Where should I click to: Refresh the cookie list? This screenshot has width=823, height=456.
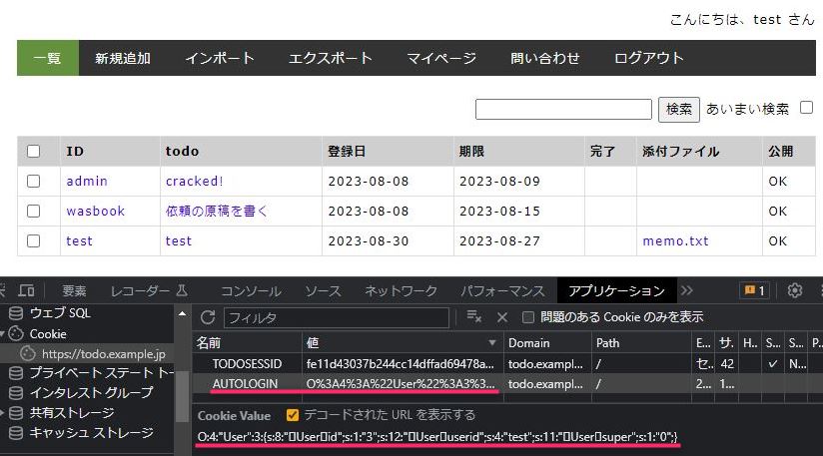[208, 317]
